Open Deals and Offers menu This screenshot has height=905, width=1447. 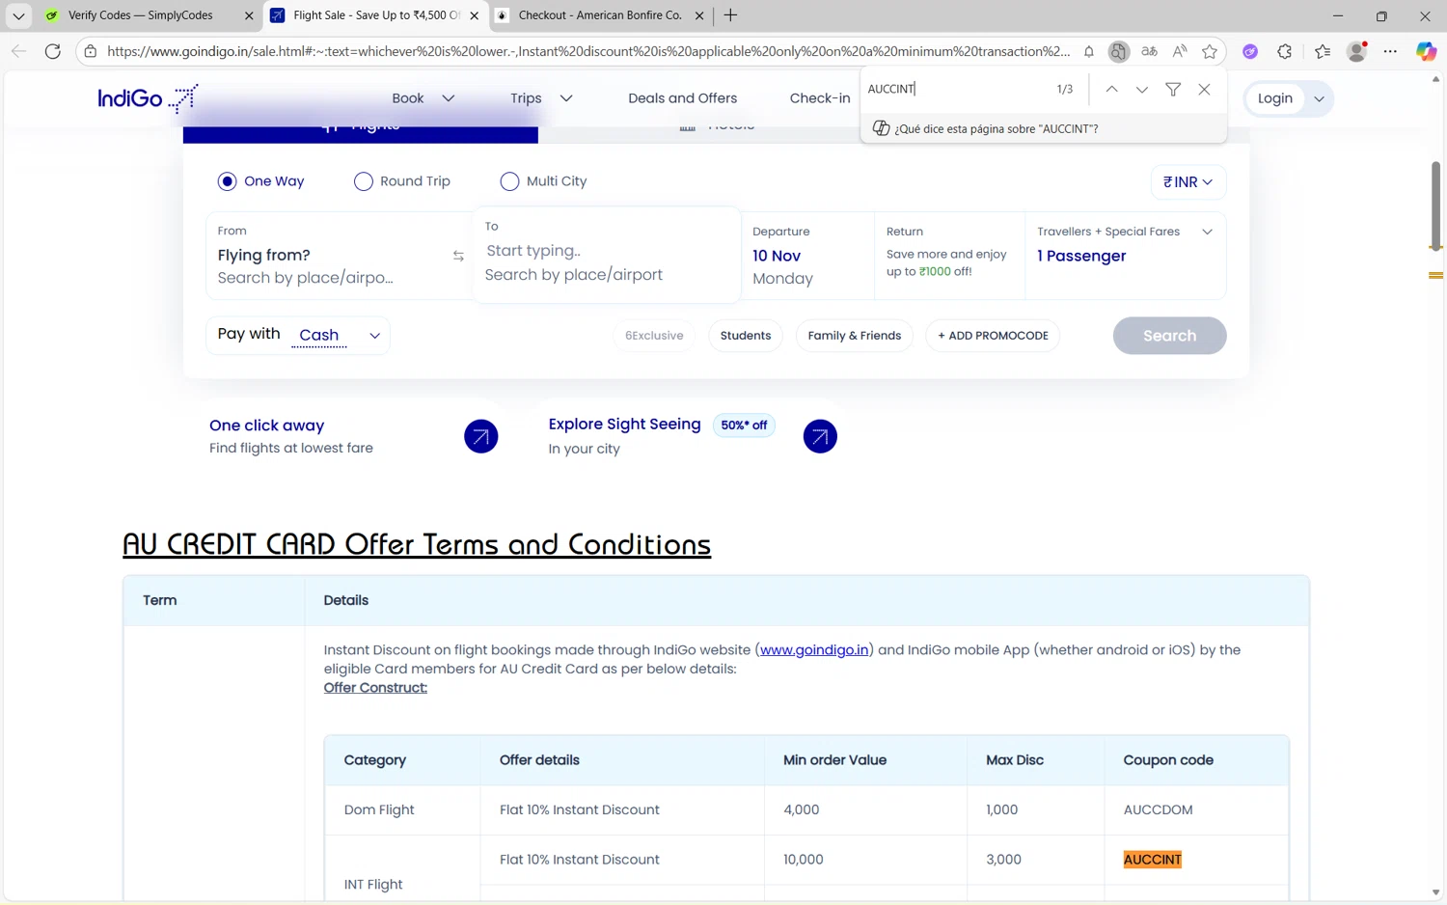683,98
